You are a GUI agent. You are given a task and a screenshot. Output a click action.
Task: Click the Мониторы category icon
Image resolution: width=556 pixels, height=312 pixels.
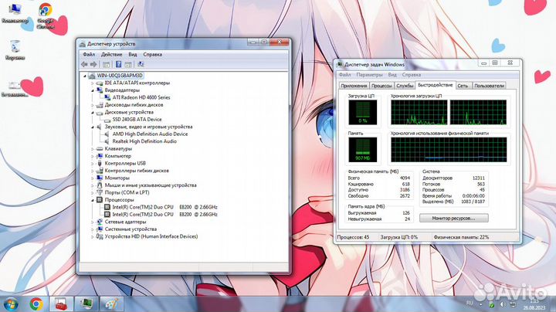(100, 178)
